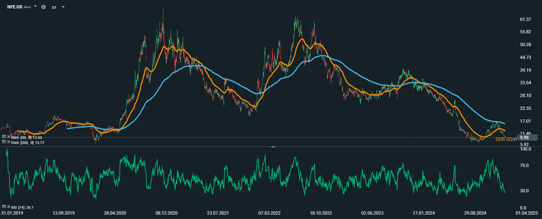Delete the RSI indicator with its X icon

8,207
